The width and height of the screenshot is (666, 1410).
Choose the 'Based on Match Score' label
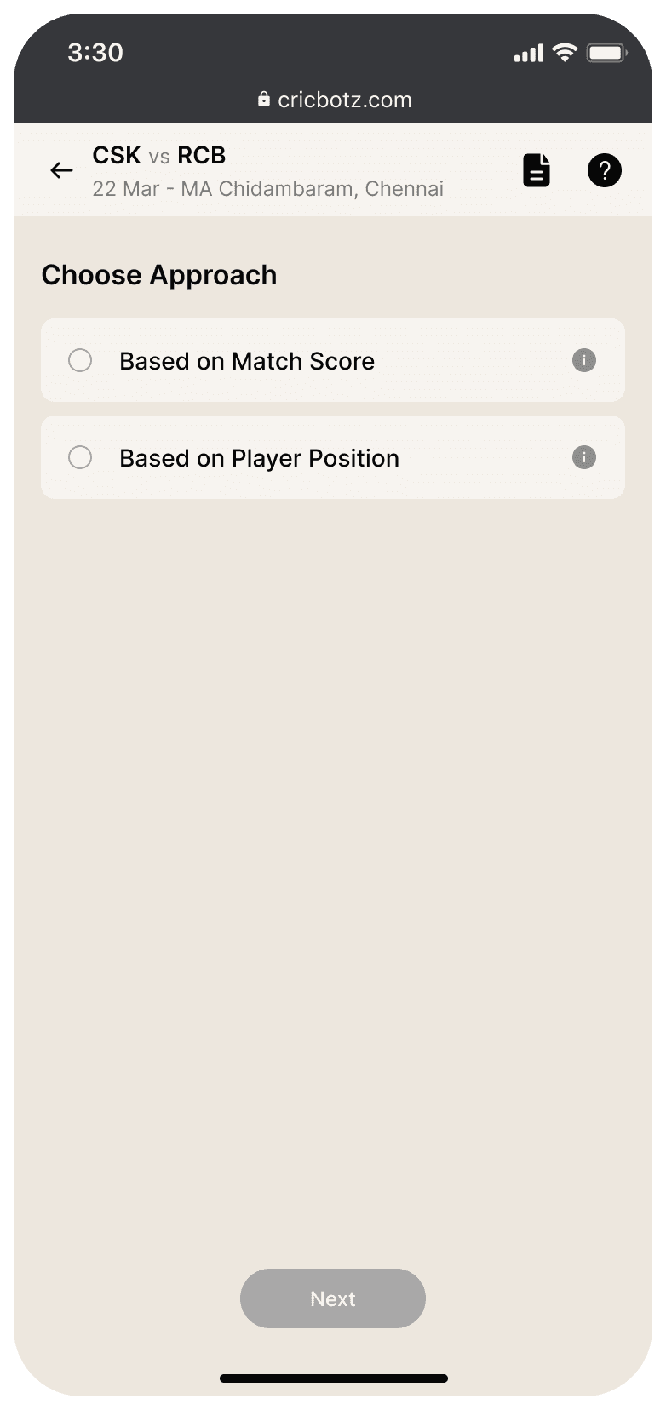247,361
